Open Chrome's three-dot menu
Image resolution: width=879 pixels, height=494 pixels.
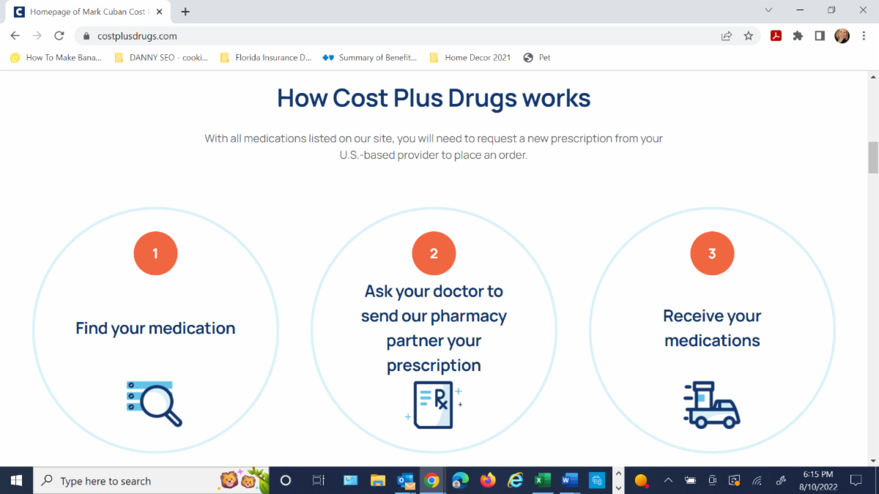pos(864,36)
